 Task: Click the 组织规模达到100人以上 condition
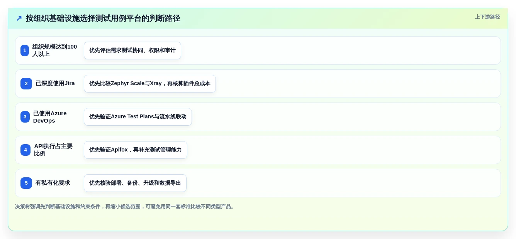click(55, 50)
